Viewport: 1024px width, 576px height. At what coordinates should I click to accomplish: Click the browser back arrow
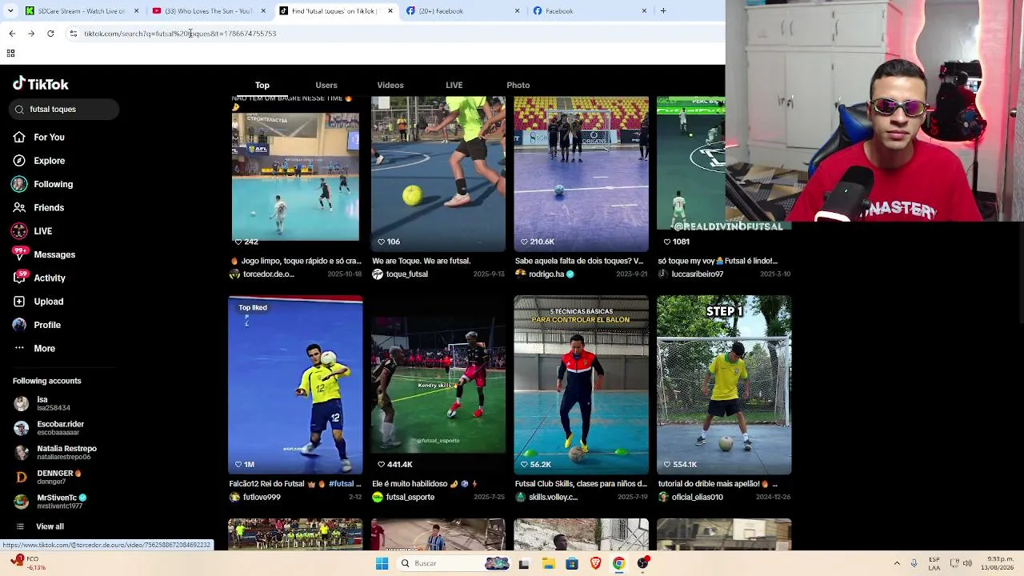[x=12, y=34]
